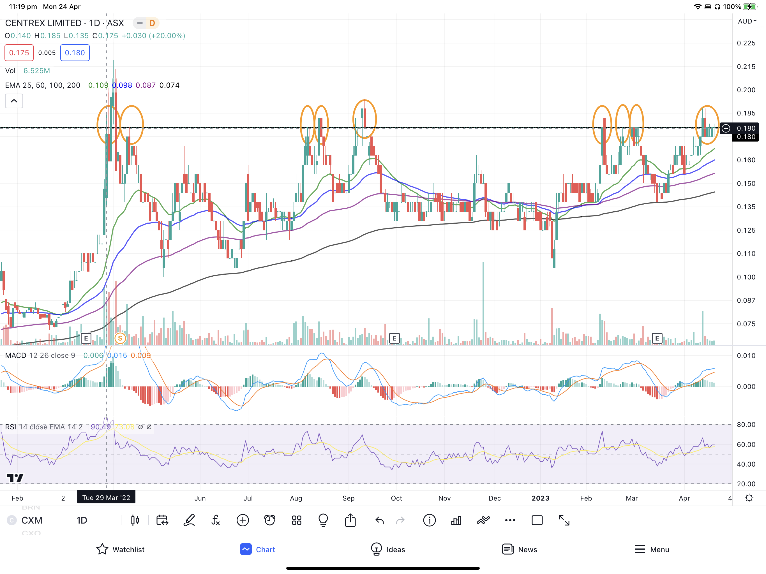Undo the last chart action
766x574 pixels.
380,520
